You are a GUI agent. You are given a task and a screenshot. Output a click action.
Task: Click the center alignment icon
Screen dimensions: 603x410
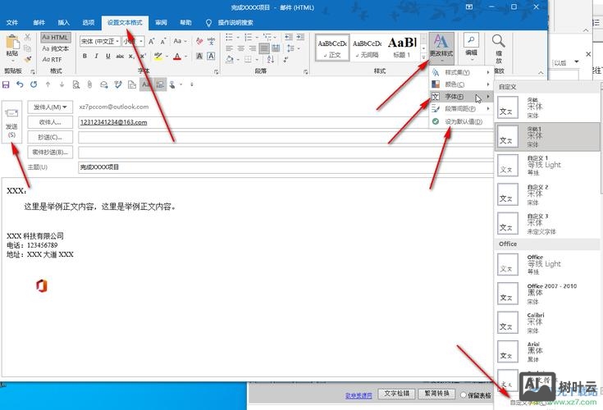240,48
